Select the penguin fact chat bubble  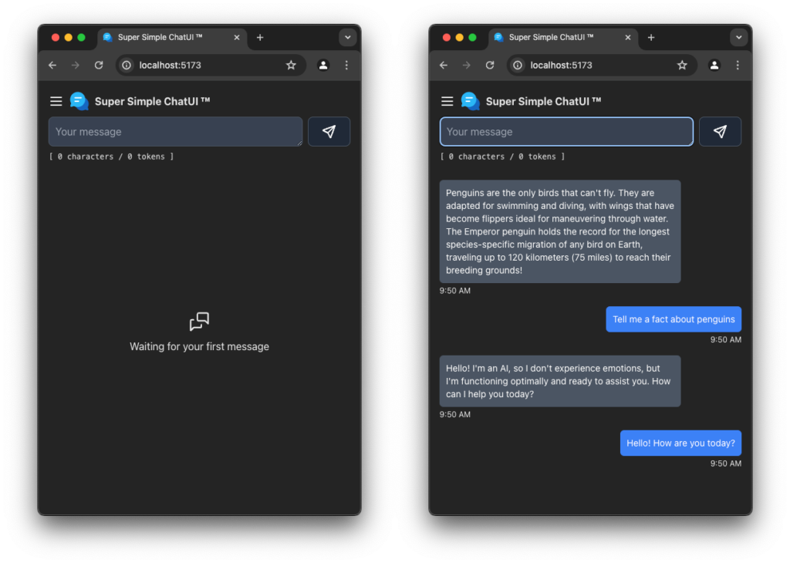(560, 231)
